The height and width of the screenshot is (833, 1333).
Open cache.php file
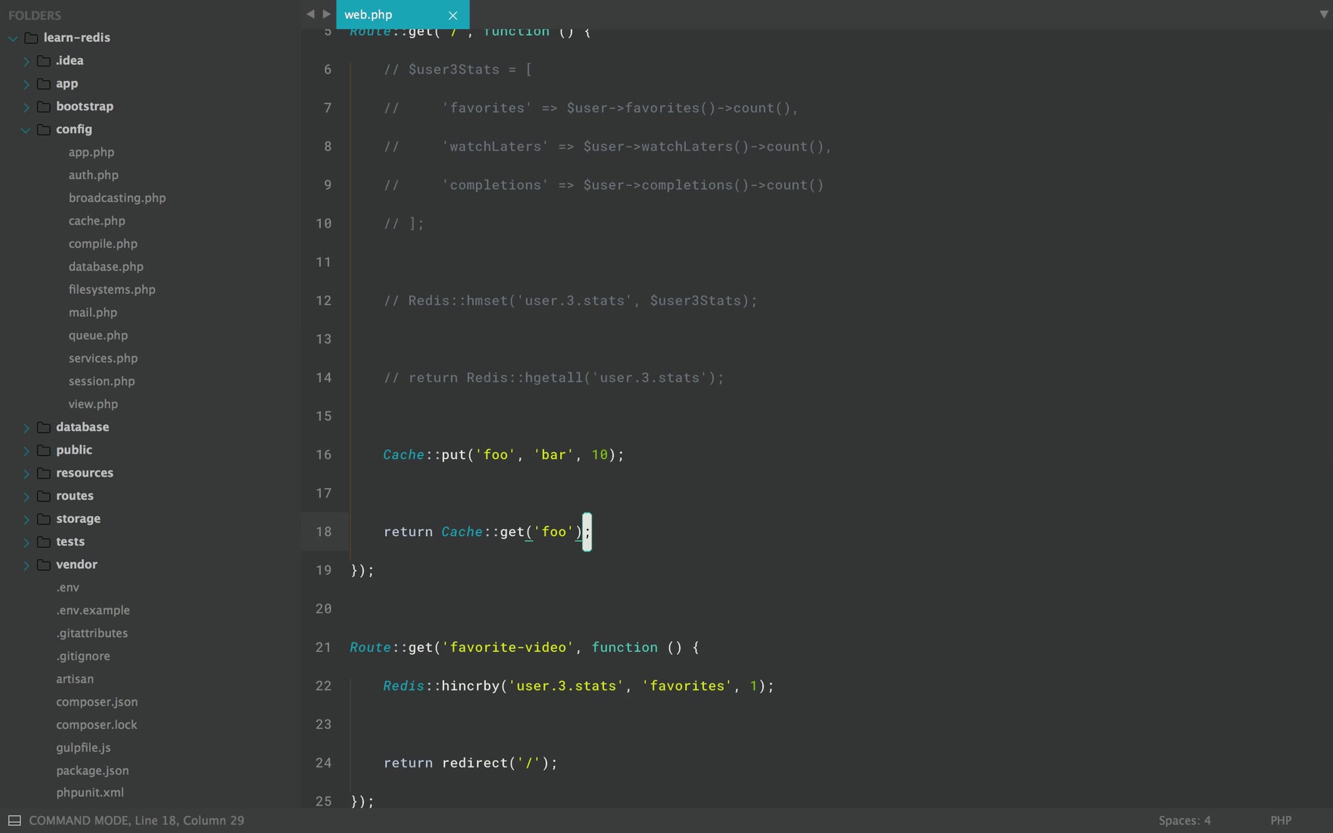click(96, 221)
